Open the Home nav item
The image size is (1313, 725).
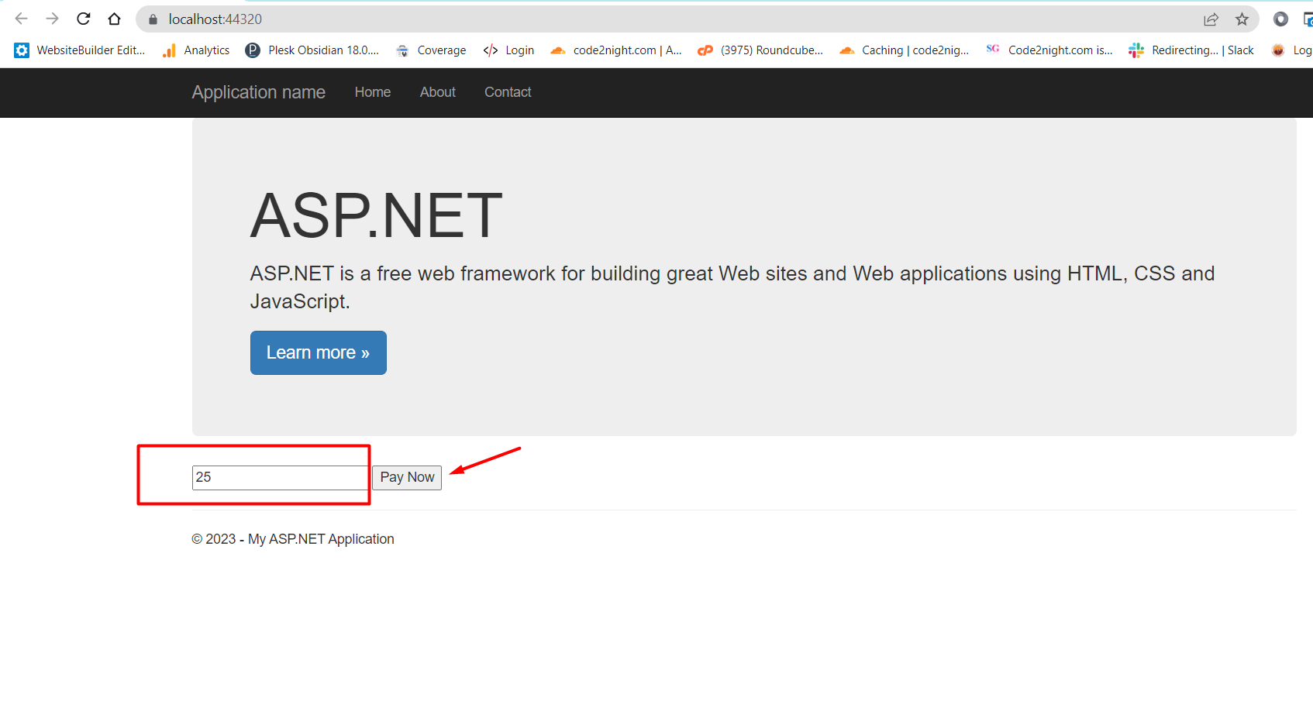pyautogui.click(x=373, y=92)
